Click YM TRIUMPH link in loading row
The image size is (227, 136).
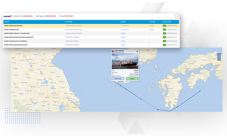pyautogui.click(x=125, y=30)
